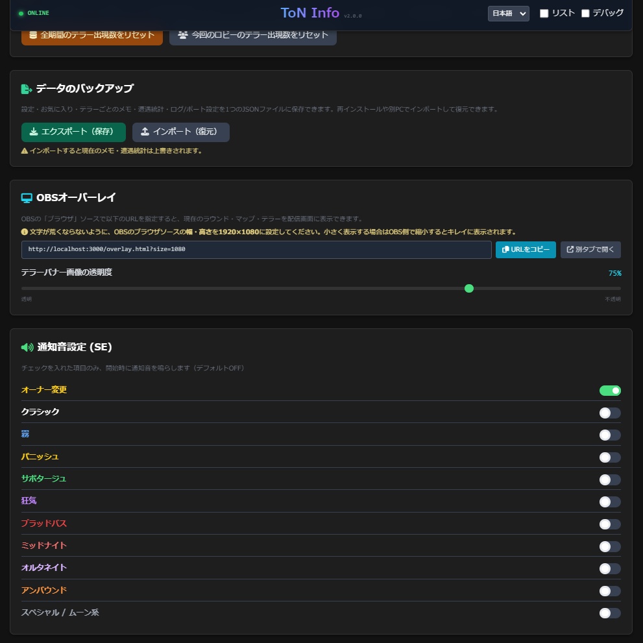Click the info circle icon in OBS note
The width and height of the screenshot is (643, 643).
24,232
